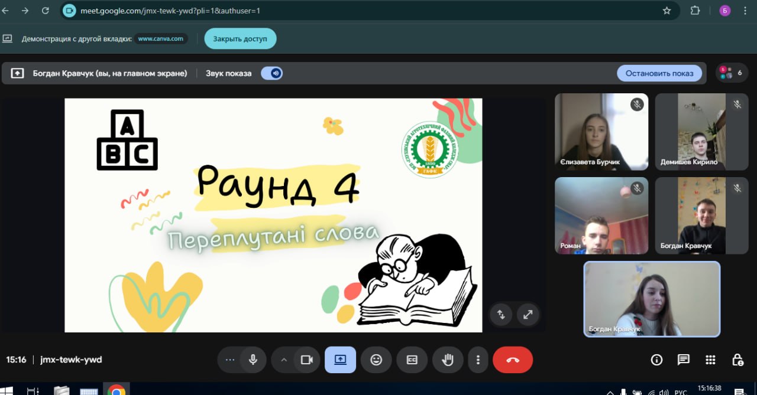
Task: Open the emoji reactions panel
Action: tap(376, 360)
